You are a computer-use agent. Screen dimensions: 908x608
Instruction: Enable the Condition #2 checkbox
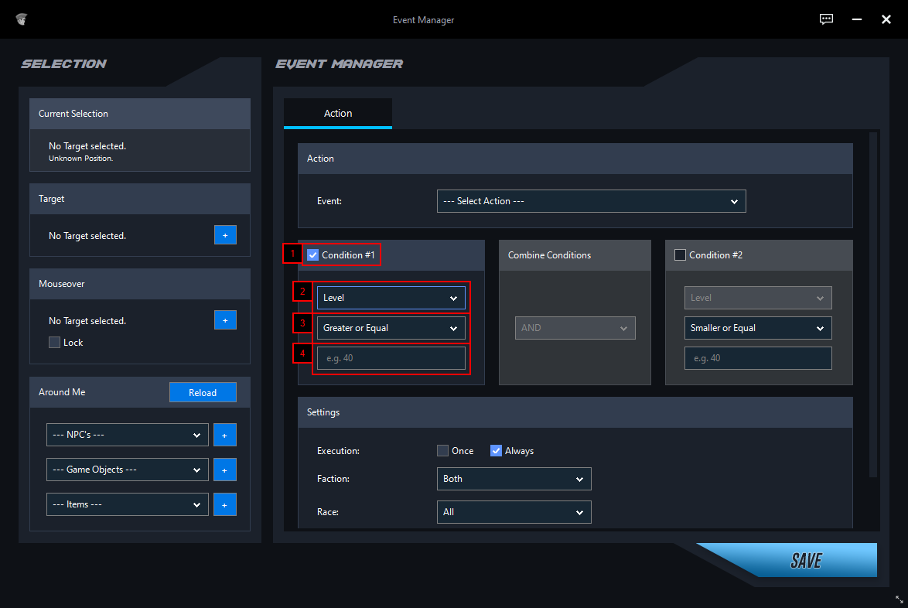coord(681,255)
